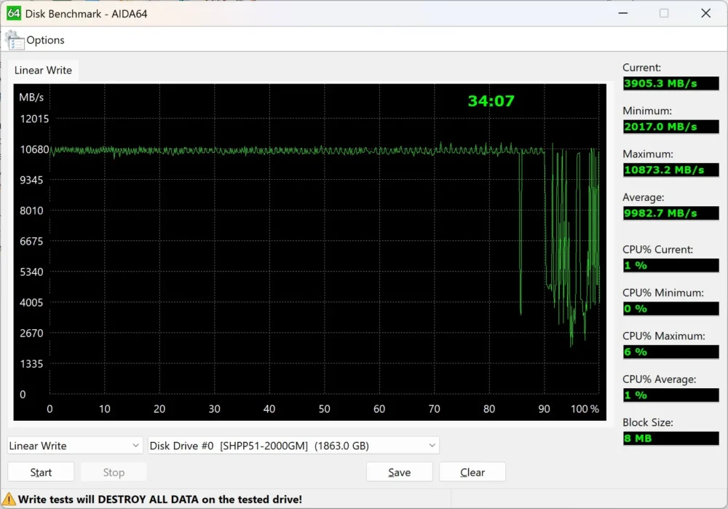Click the MB/s axis label on graph

point(31,97)
